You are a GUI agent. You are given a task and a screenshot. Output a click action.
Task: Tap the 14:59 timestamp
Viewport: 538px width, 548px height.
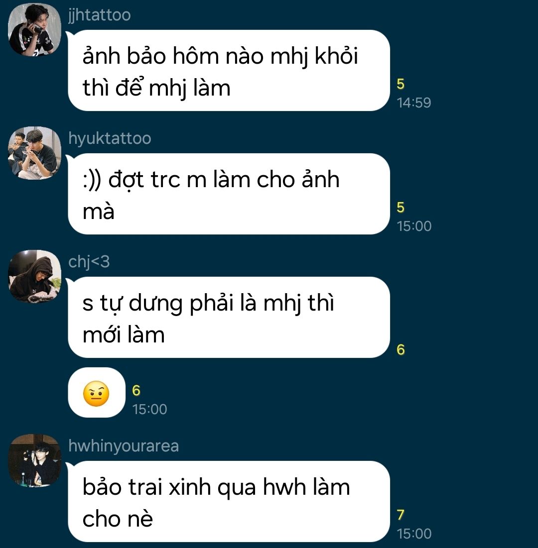(414, 103)
